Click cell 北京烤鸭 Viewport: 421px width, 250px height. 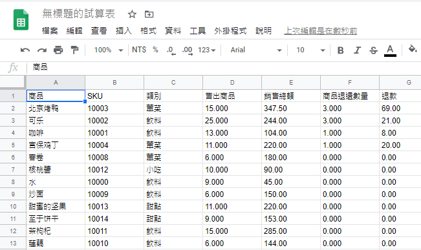click(56, 108)
